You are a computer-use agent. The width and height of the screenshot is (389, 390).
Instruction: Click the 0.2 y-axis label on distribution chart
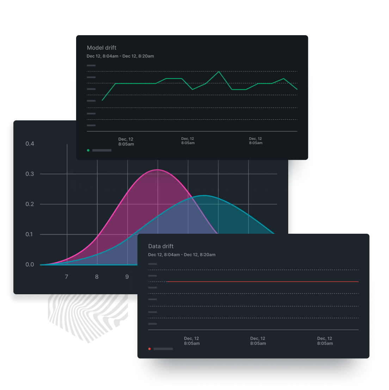pos(30,204)
